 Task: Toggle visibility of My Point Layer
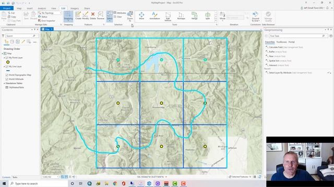(7, 58)
